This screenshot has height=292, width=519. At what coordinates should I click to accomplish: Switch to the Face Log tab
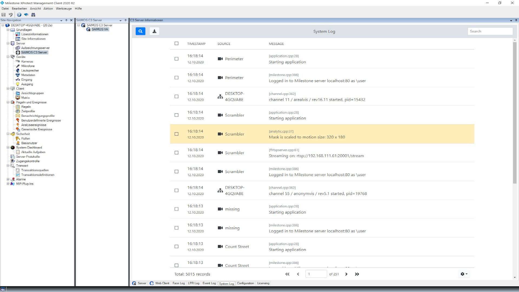(178, 283)
